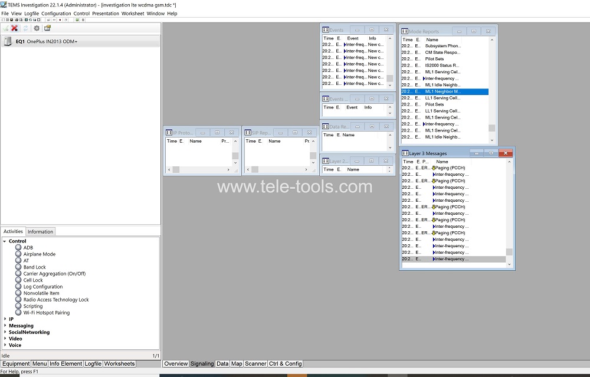
Task: Switch to the Map worksheet tab
Action: tap(237, 364)
